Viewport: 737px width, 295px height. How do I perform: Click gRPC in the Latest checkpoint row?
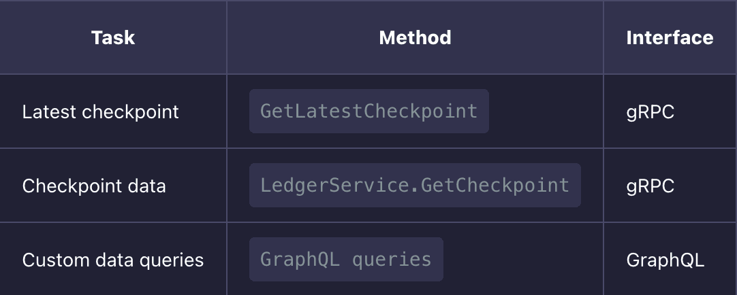coord(650,111)
